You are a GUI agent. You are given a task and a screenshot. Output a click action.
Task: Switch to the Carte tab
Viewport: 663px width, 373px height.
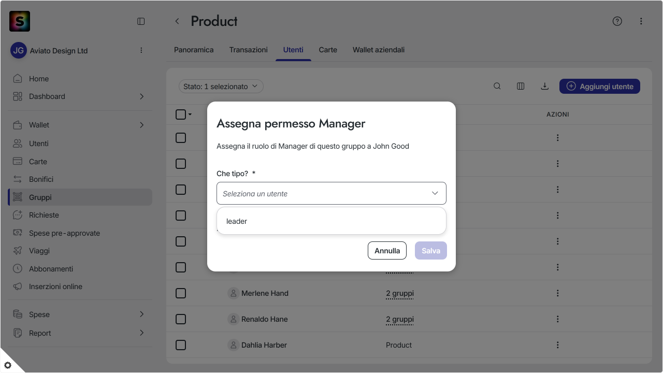pyautogui.click(x=328, y=50)
